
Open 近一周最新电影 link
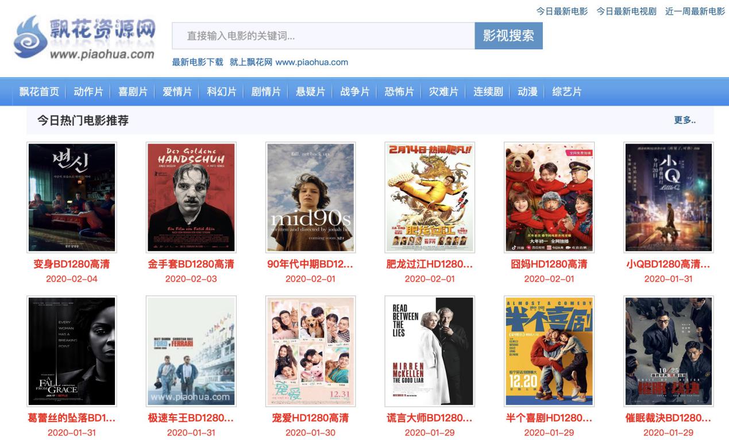pyautogui.click(x=695, y=11)
